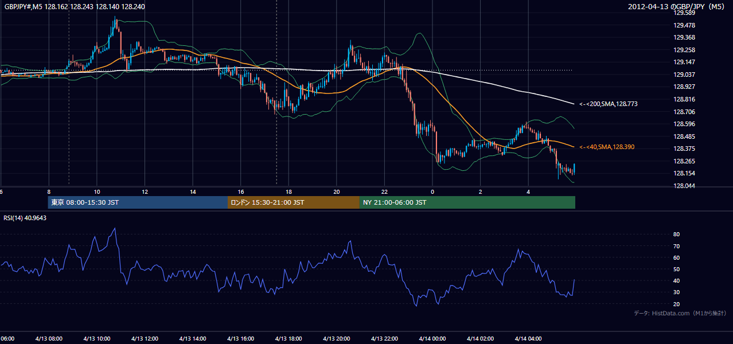This screenshot has width=733, height=344.
Task: Open the HistData.com data source credit
Action: (680, 313)
